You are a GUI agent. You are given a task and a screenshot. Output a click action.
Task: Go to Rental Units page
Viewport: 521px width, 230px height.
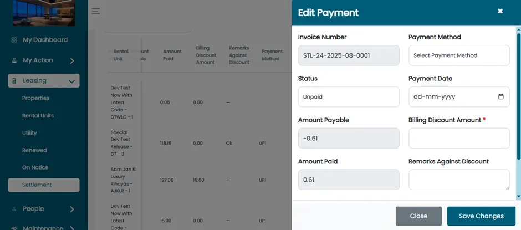pyautogui.click(x=38, y=116)
